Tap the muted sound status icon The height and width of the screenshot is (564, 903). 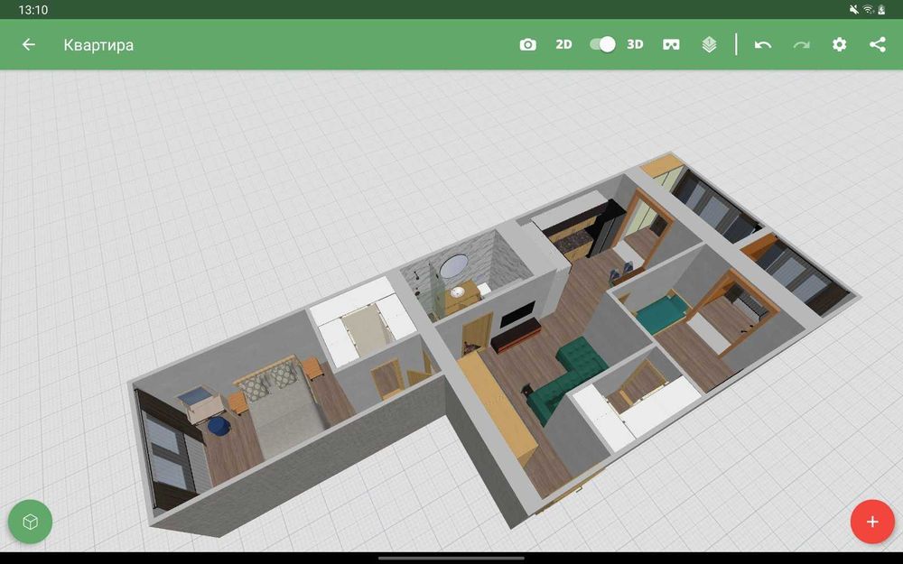(x=854, y=9)
